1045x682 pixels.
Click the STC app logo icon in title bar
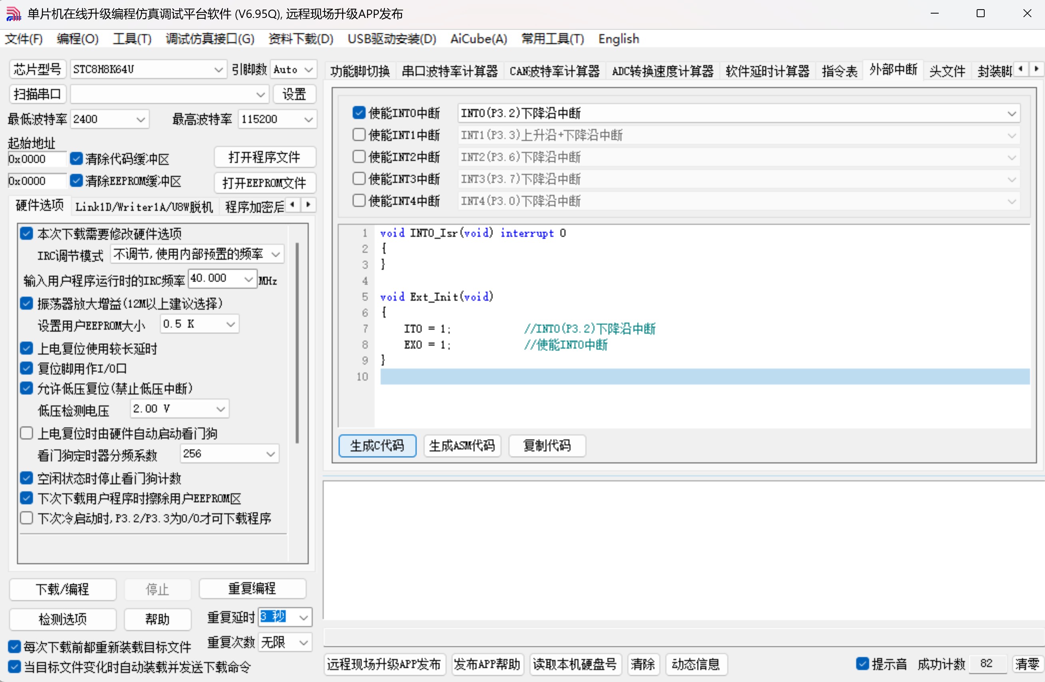(x=14, y=14)
